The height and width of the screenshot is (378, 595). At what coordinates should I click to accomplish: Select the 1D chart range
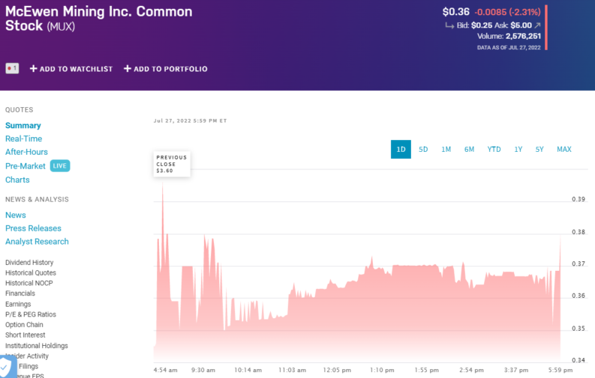pyautogui.click(x=401, y=149)
